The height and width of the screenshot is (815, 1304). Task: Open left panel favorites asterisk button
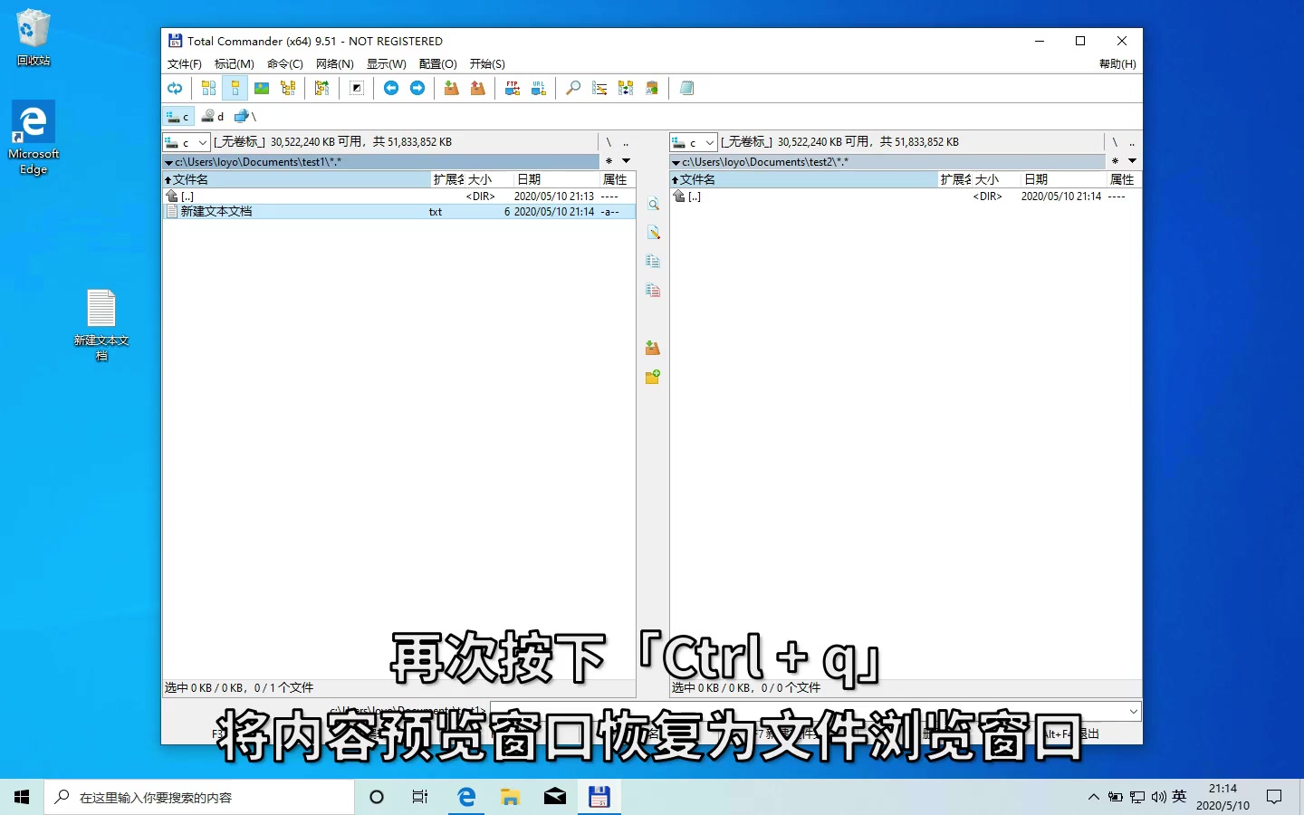pyautogui.click(x=609, y=161)
